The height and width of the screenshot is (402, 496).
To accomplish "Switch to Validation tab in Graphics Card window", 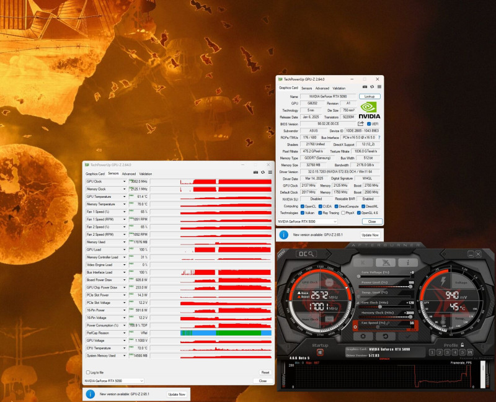I will coord(339,88).
